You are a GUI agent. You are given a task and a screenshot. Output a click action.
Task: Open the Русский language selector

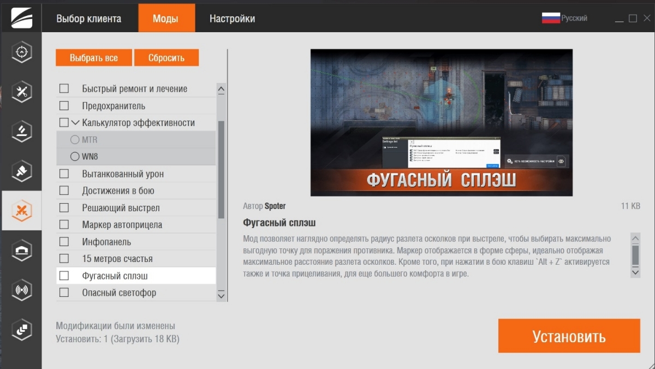(574, 18)
